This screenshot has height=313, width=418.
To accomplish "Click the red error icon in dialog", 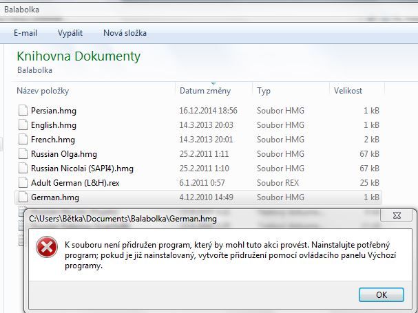I will [x=47, y=247].
